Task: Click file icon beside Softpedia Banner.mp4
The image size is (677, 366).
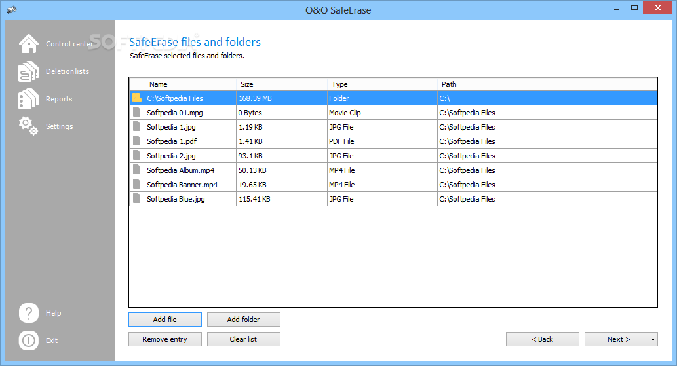Action: [x=137, y=184]
